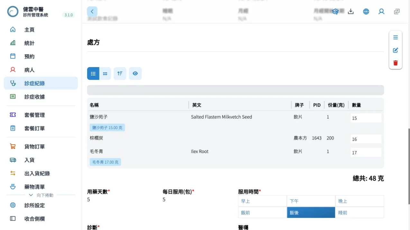
Task: Open 藥物清單 bowl icon
Action: (x=13, y=187)
